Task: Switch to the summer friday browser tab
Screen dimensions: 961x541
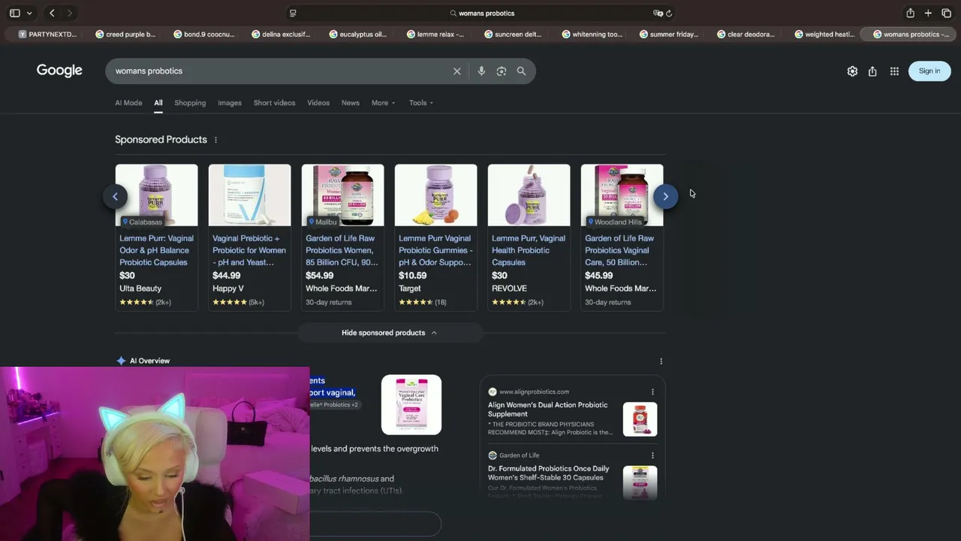Action: (x=668, y=34)
